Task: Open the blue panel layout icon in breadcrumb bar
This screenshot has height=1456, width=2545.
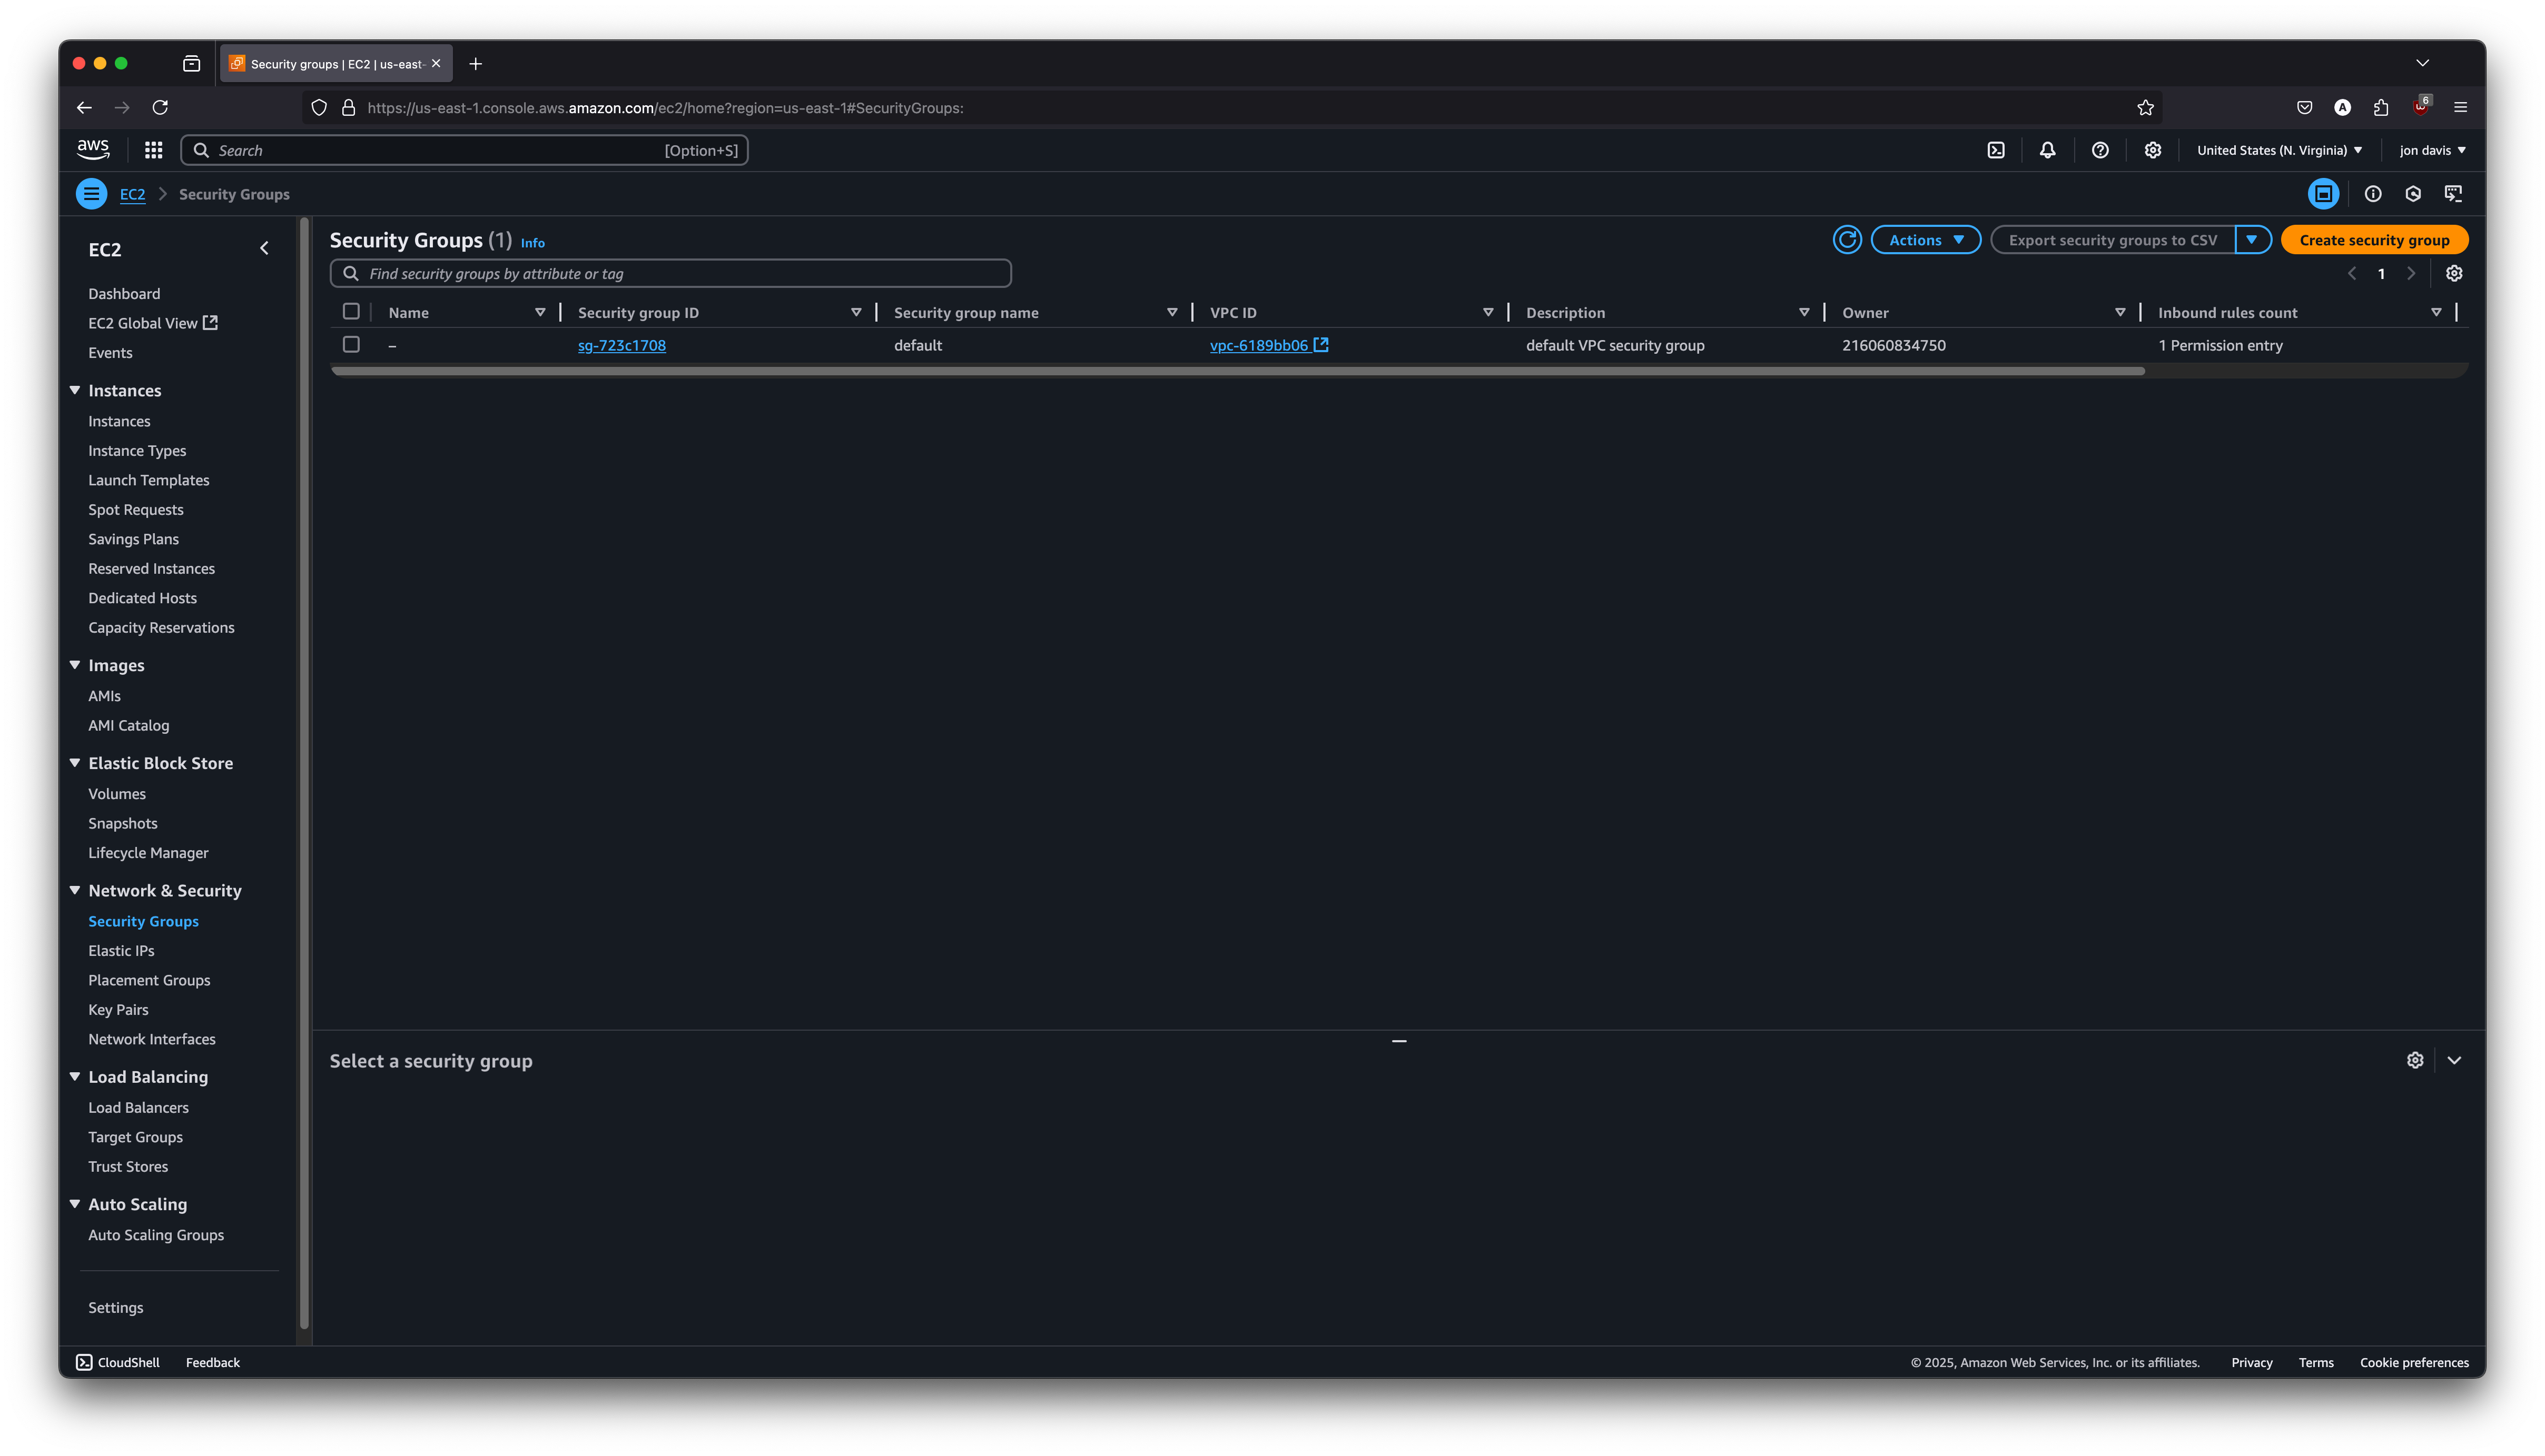Action: pyautogui.click(x=2323, y=194)
